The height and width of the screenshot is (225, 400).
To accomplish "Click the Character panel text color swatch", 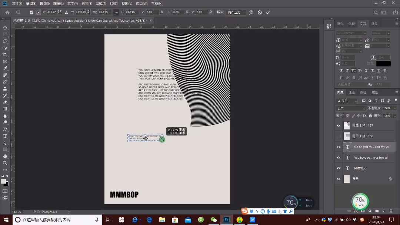I will pos(383,63).
